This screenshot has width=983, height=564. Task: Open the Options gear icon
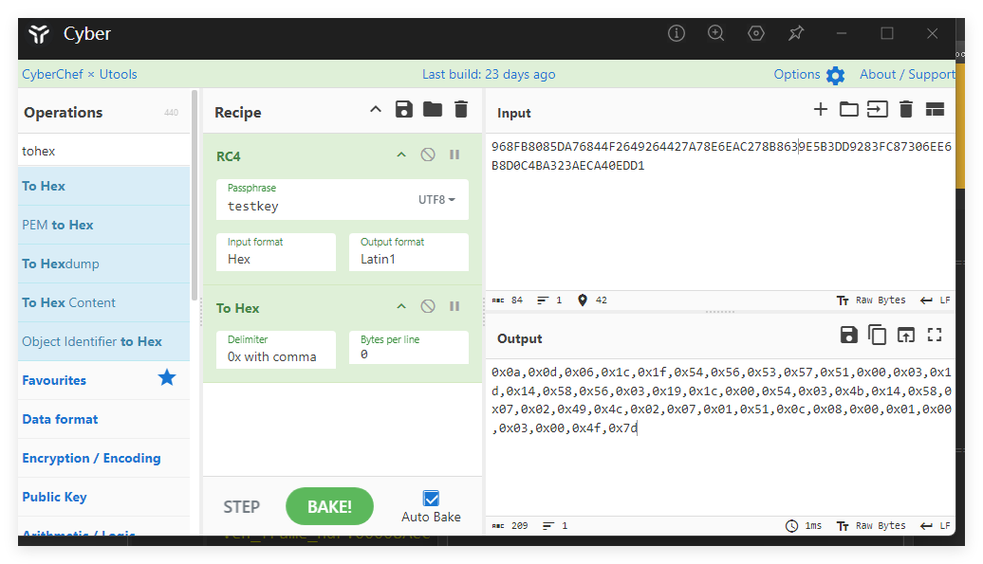click(835, 75)
